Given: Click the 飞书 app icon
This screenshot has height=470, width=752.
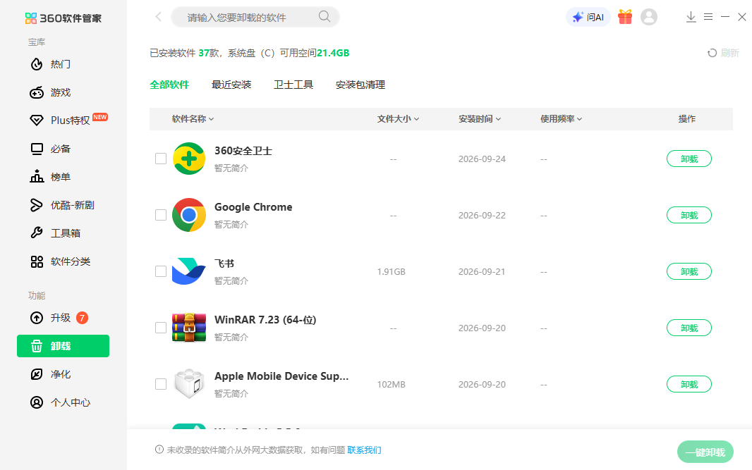Looking at the screenshot, I should coord(189,271).
